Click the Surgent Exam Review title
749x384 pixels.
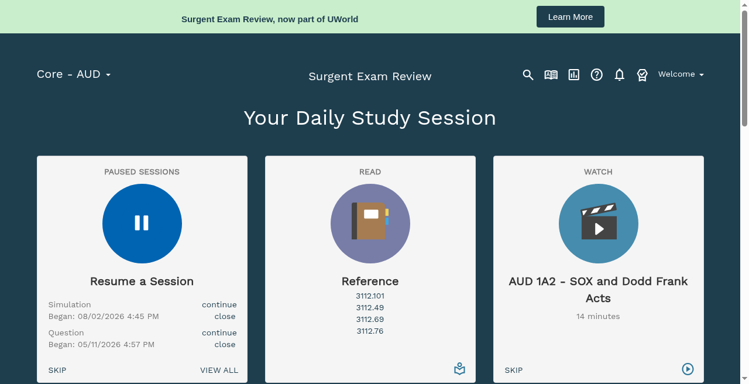(370, 77)
